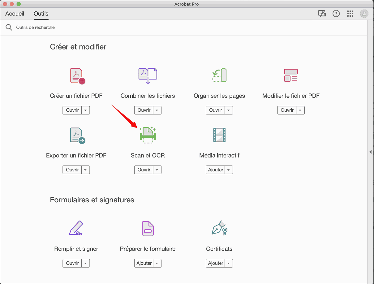Expand dropdown arrow for Préparer le formulaire

pyautogui.click(x=157, y=263)
